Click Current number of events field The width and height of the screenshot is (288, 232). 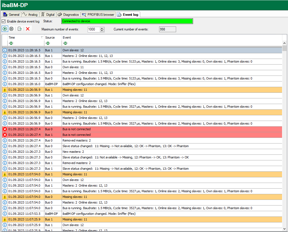168,29
